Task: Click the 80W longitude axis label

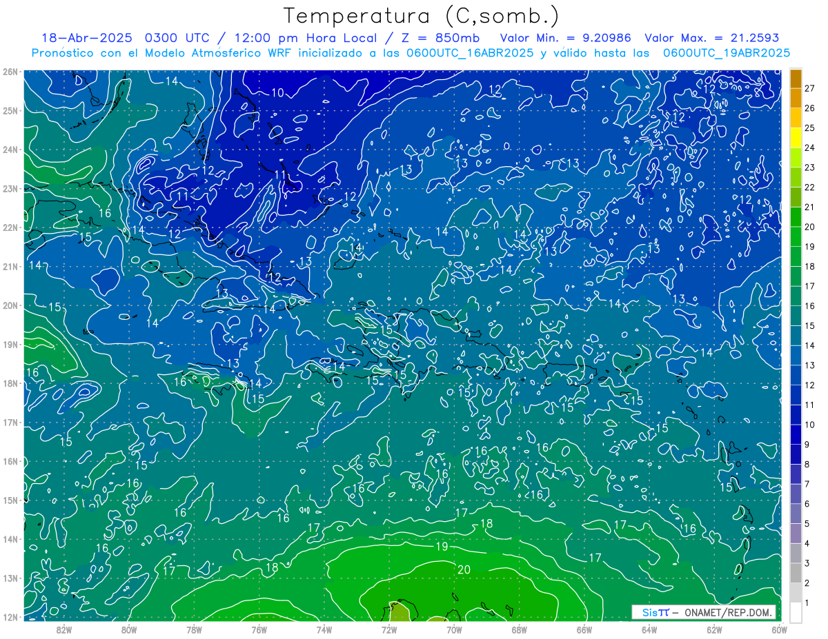Action: 129,629
